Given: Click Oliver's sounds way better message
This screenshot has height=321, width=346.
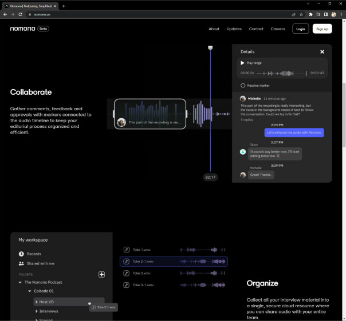Looking at the screenshot, I should pyautogui.click(x=275, y=154).
